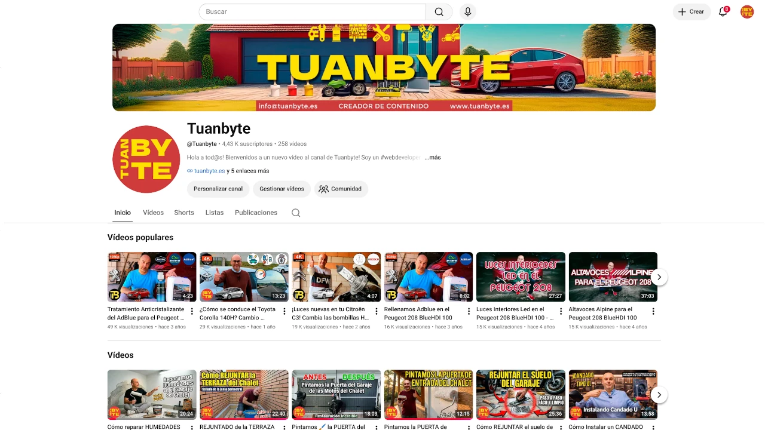Viewport: 765px width, 430px height.
Task: Open options menu for Pintamos la PUERTA de
Action: tap(469, 428)
